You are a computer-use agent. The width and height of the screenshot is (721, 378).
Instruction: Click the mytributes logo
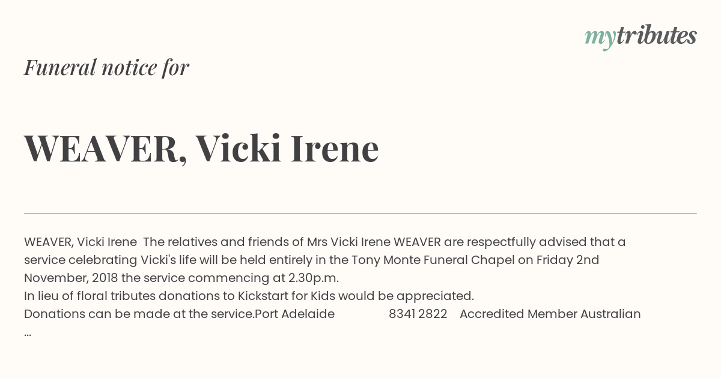(x=640, y=37)
